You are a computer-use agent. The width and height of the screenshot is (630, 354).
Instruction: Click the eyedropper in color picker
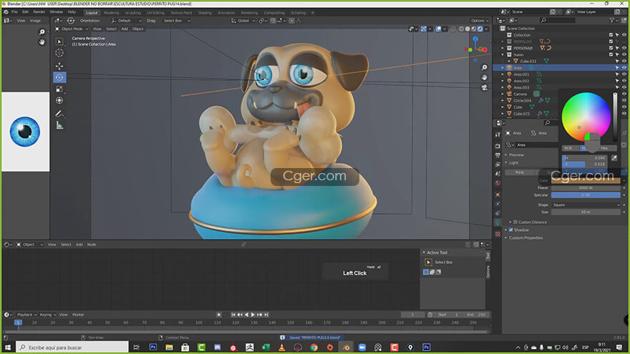(x=614, y=158)
